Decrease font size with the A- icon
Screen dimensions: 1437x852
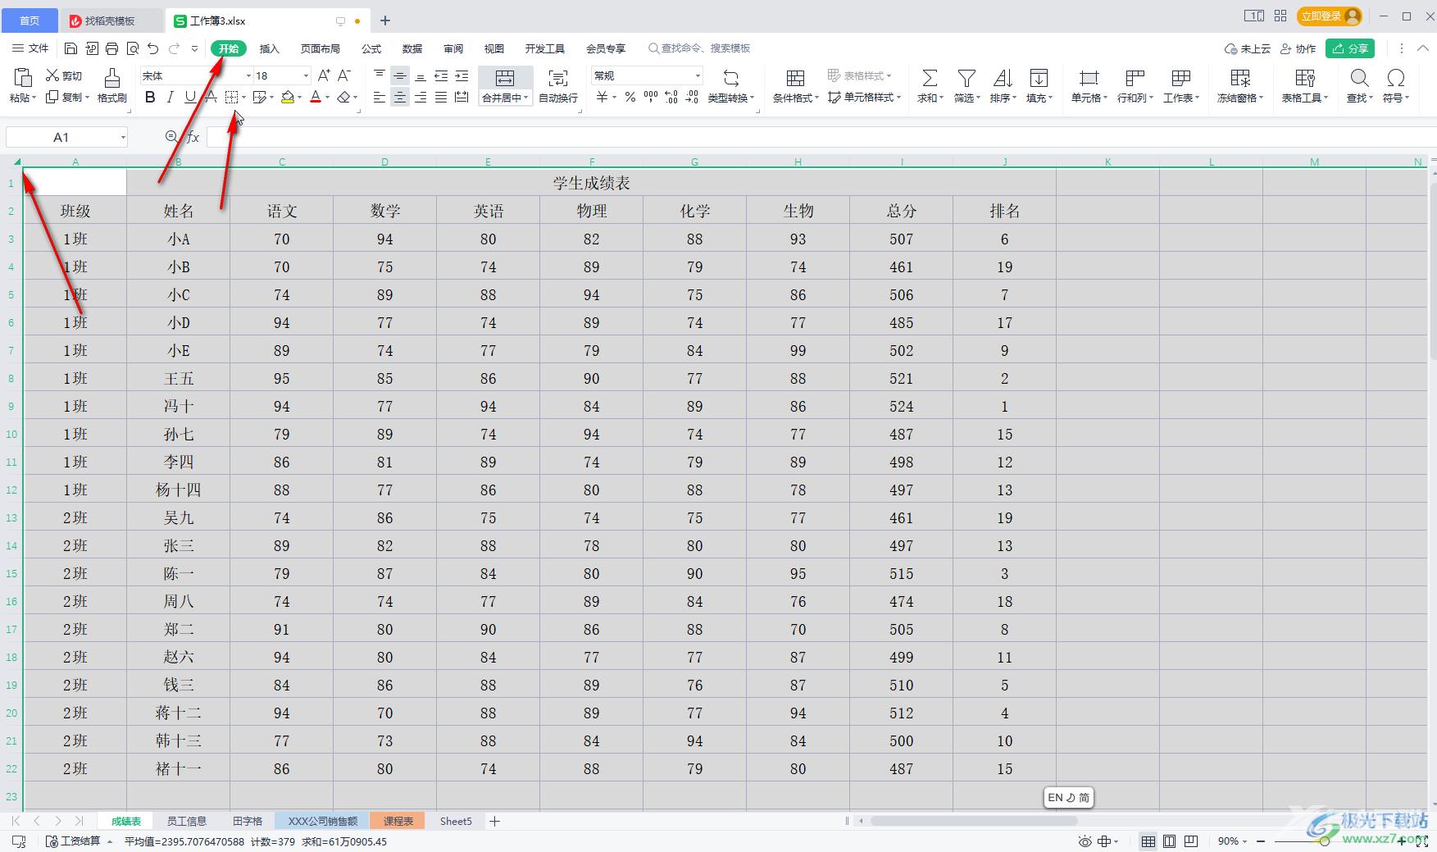click(x=344, y=75)
